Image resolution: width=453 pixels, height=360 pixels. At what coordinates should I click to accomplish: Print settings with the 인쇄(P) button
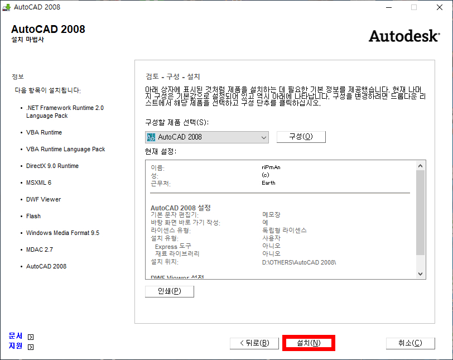pos(169,291)
